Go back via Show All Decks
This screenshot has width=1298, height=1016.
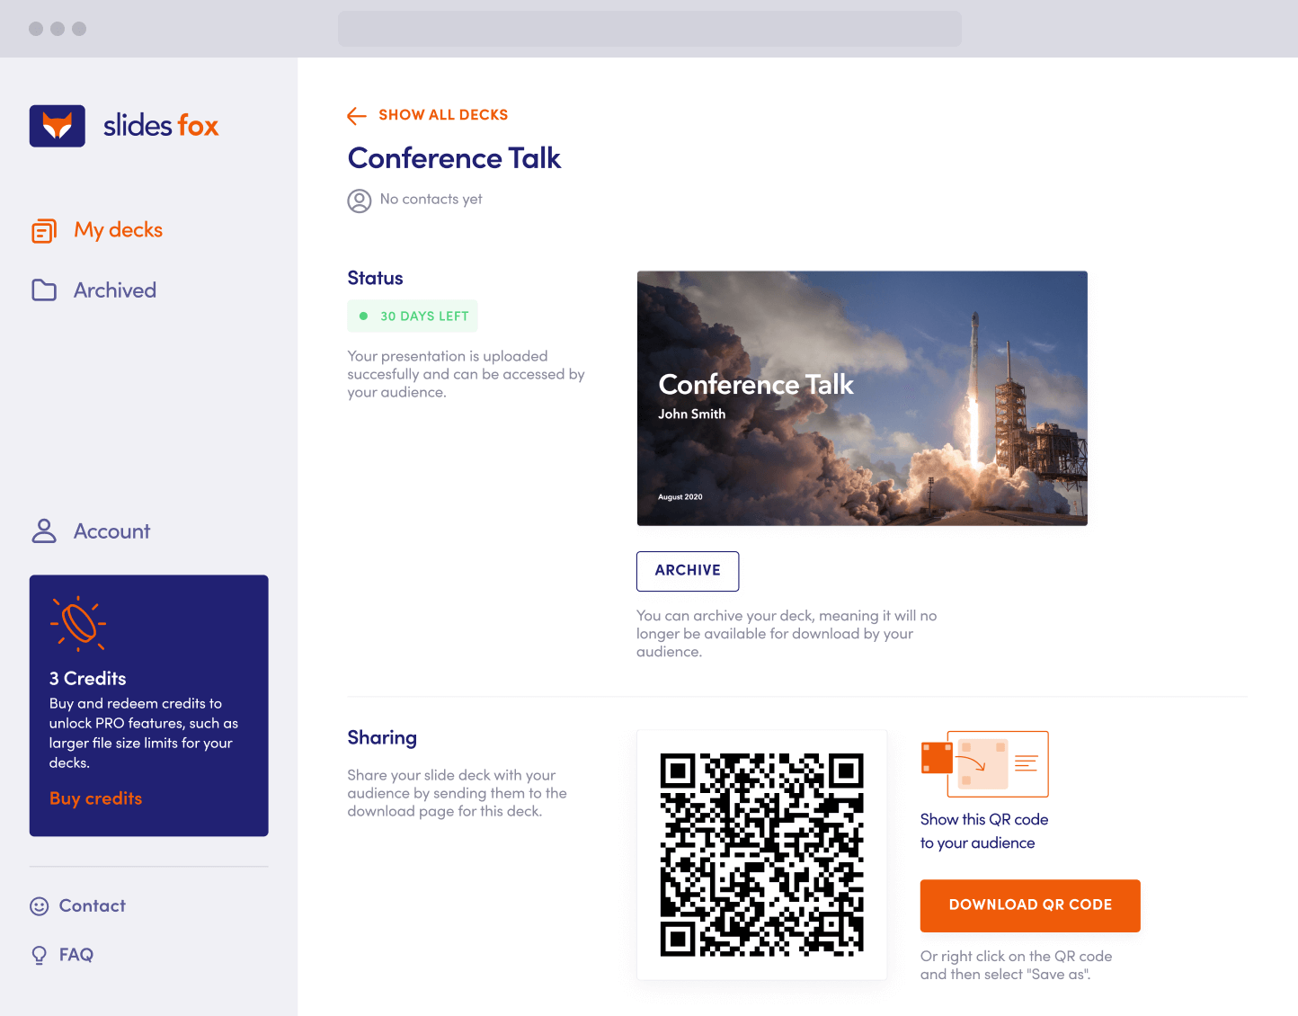pos(443,115)
